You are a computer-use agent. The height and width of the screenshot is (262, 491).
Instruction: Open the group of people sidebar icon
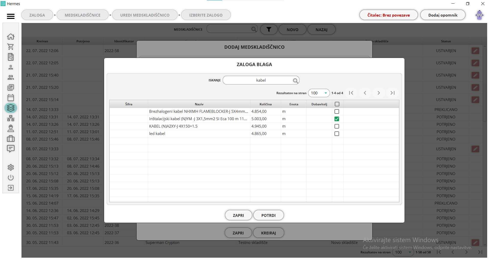click(11, 77)
